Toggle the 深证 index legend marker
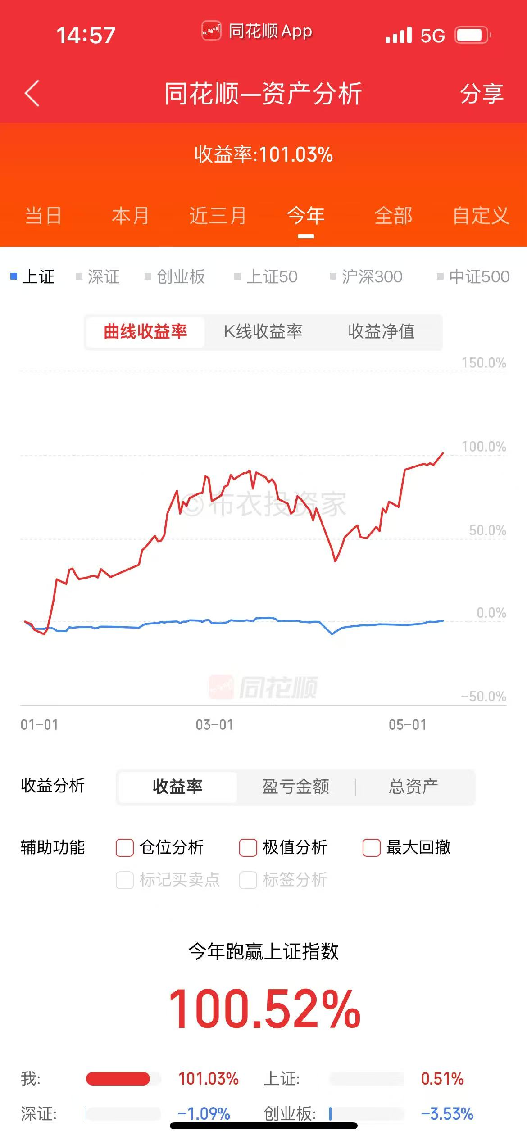Viewport: 527px width, 1140px height. (x=79, y=276)
